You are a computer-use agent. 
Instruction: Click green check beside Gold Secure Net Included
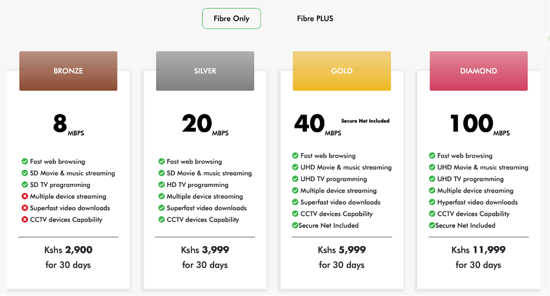pos(295,225)
